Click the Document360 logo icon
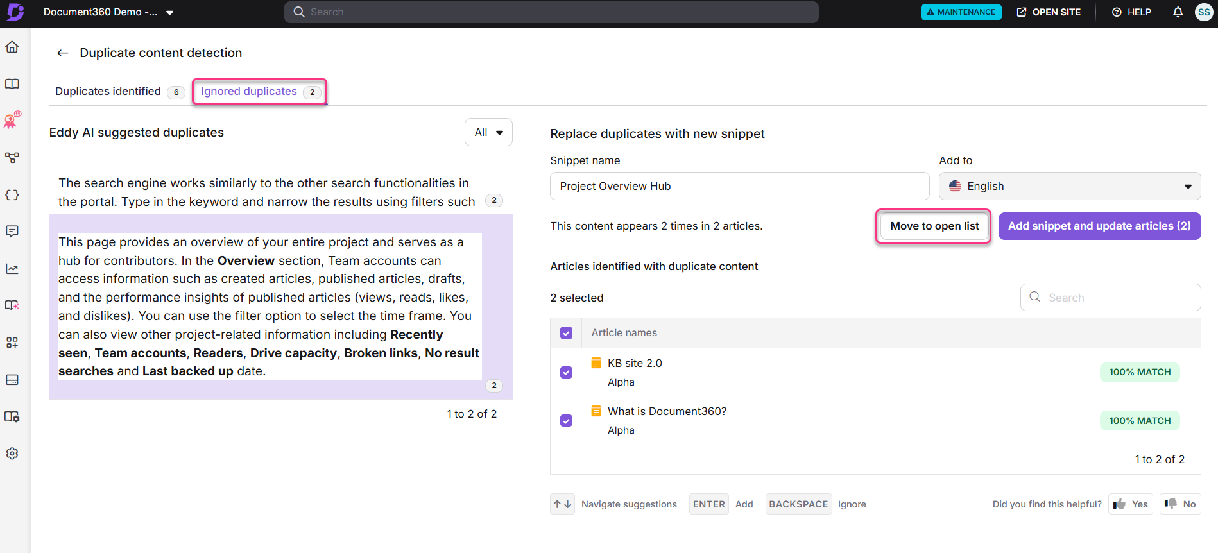The height and width of the screenshot is (553, 1218). pos(15,12)
